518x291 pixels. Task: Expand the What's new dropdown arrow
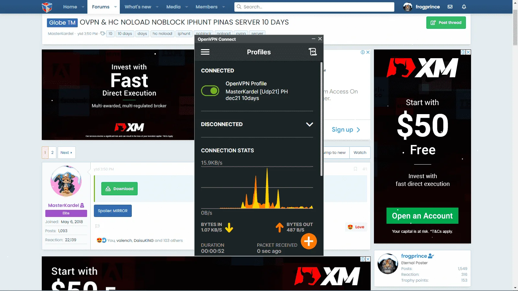(157, 7)
